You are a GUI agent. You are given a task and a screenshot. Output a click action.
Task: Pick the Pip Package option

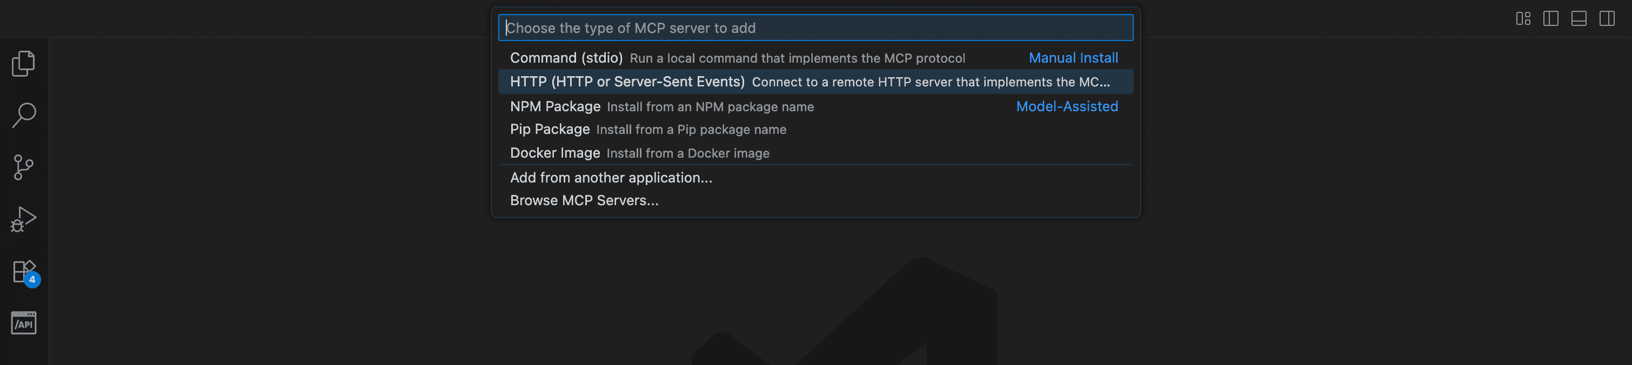coord(550,130)
